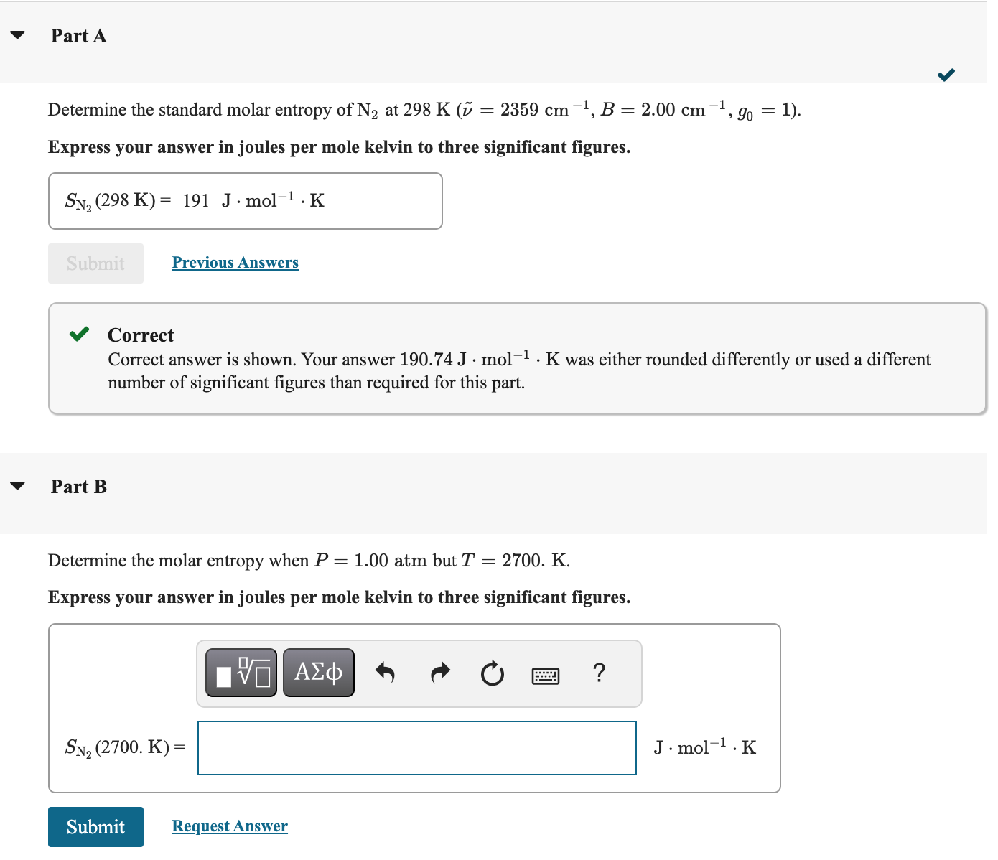
Task: View Previous Answers for Part A
Action: coord(235,262)
